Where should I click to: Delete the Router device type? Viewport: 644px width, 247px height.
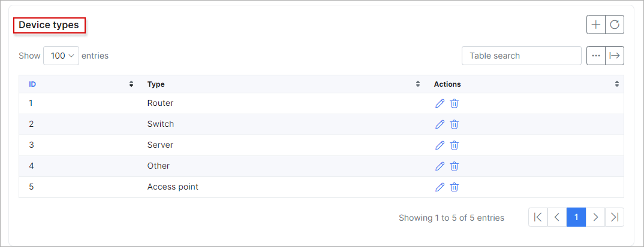pyautogui.click(x=455, y=103)
